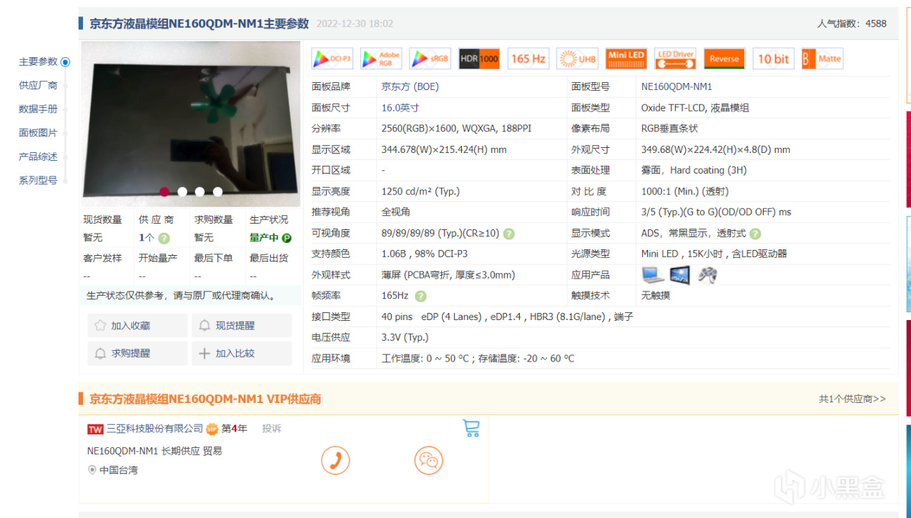911x518 pixels.
Task: Go to 面板图片 section in sidebar
Action: coord(38,133)
